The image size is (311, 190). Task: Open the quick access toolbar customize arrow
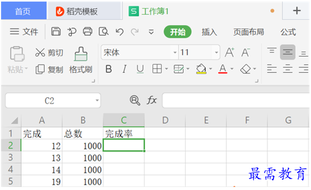click(x=151, y=32)
